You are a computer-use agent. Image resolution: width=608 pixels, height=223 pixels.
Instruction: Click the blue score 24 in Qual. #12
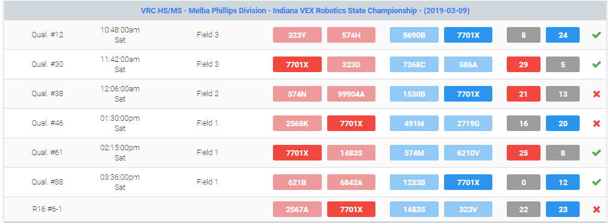click(563, 35)
